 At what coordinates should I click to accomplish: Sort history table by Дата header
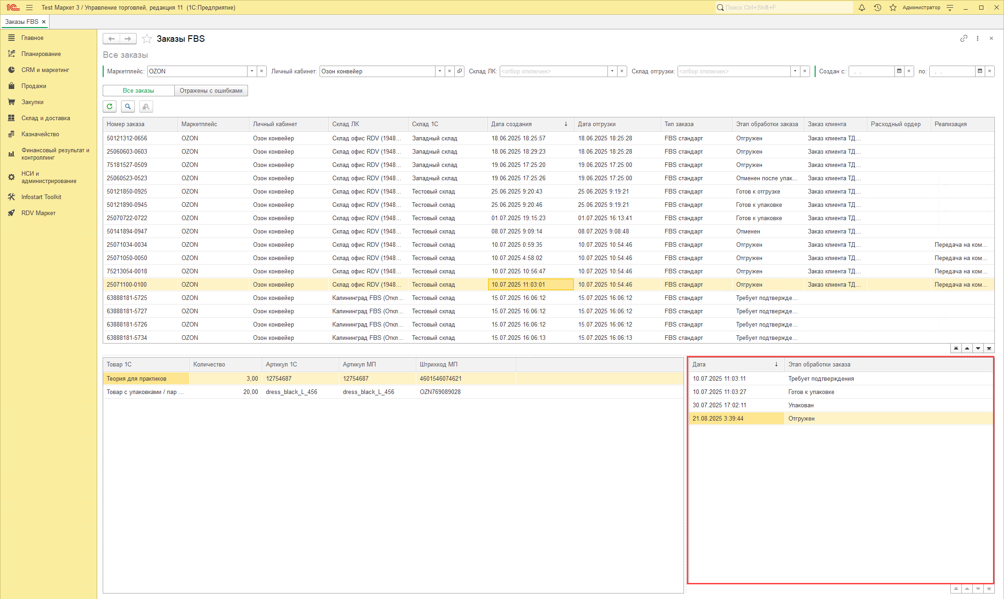pyautogui.click(x=736, y=364)
